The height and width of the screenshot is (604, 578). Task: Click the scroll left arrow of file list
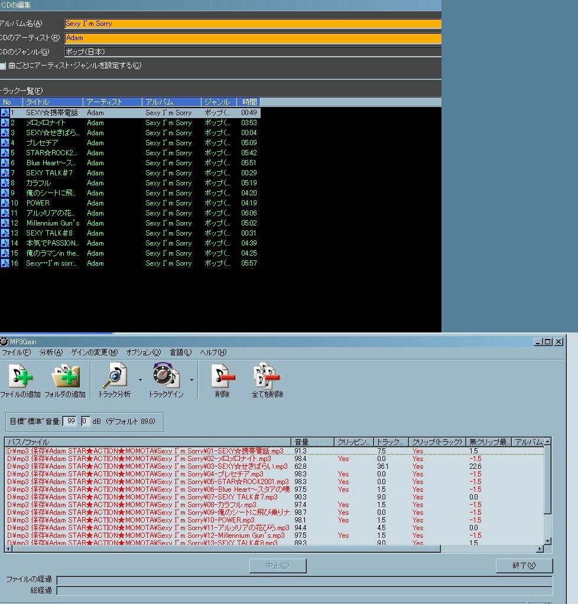(x=9, y=549)
